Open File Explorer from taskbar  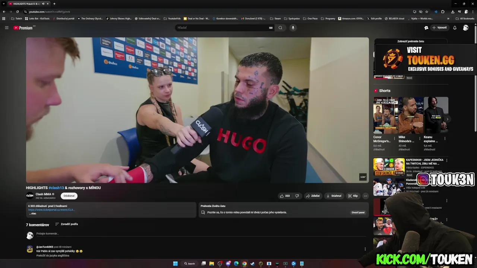[212, 264]
